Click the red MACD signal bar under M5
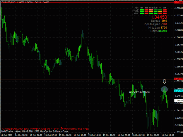This screenshot has height=137, width=183. (146, 10)
